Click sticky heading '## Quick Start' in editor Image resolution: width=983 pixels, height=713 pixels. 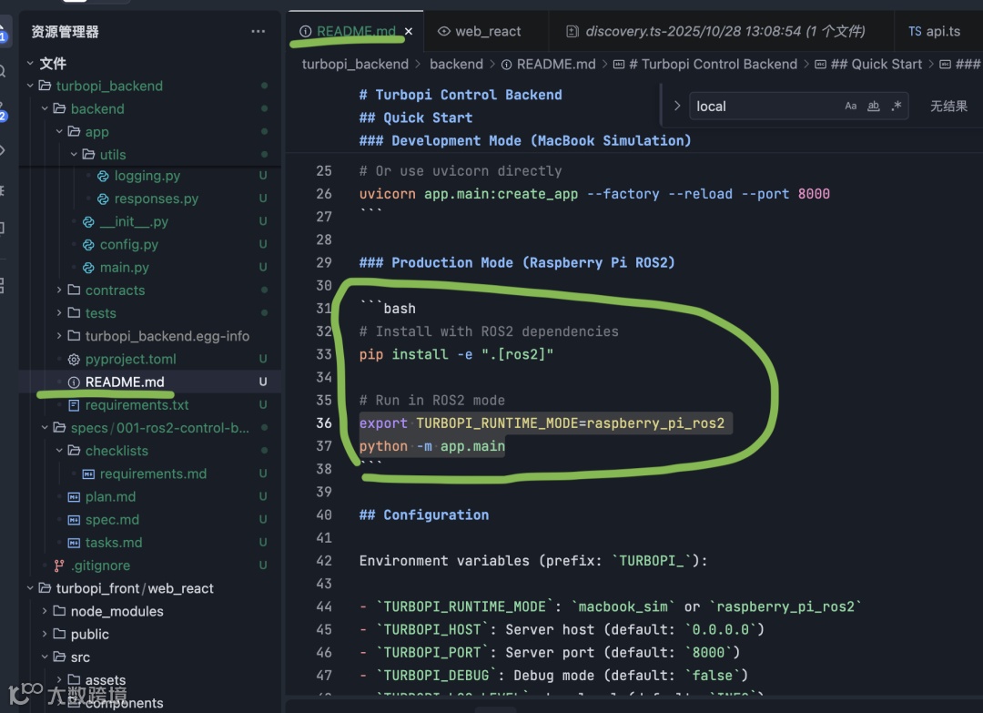416,117
